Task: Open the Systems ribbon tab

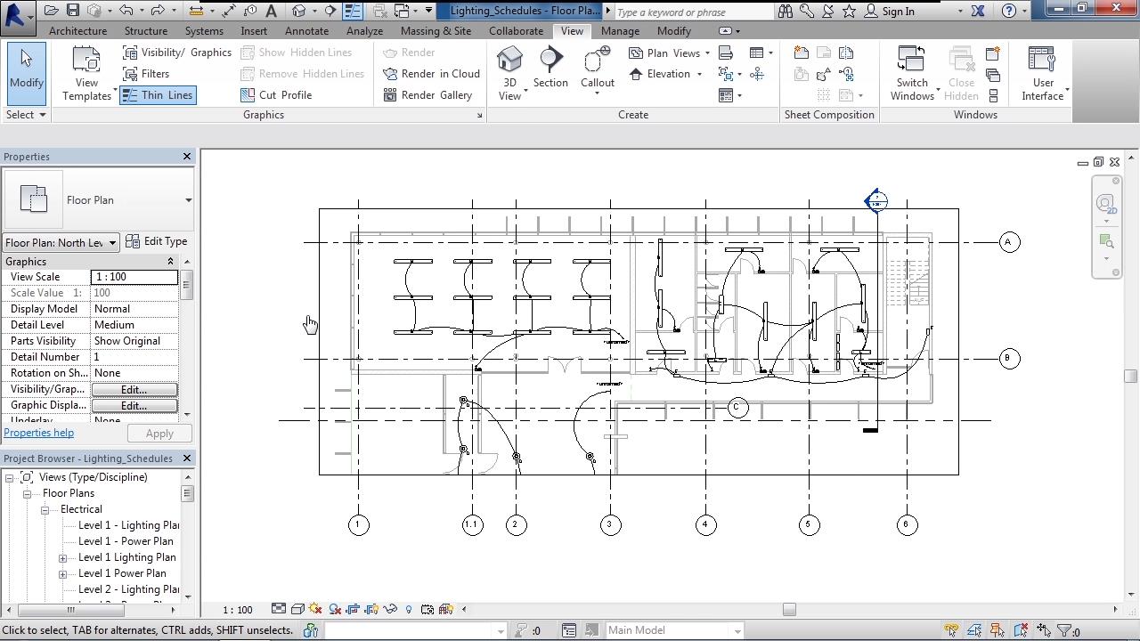Action: (204, 31)
